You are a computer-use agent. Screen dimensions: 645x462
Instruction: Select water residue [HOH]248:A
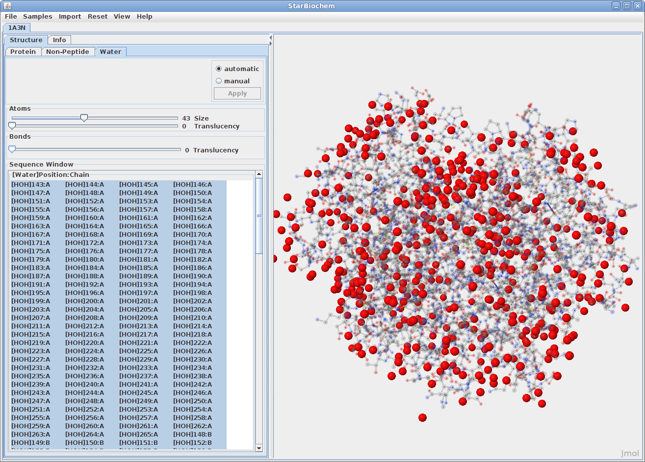85,401
